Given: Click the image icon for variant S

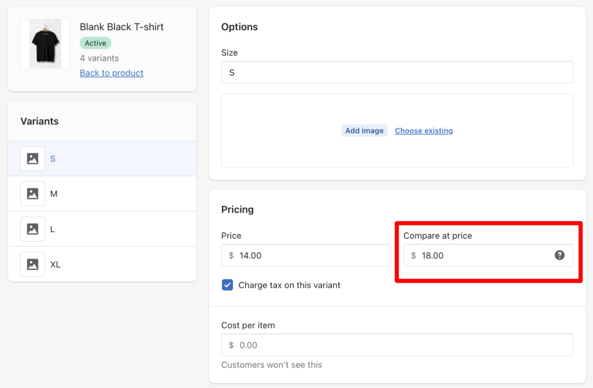Looking at the screenshot, I should pos(32,159).
